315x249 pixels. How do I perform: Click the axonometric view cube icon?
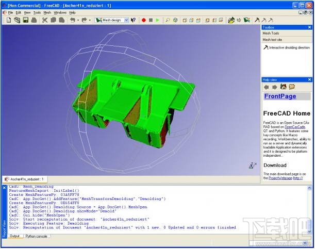pyautogui.click(x=175, y=20)
